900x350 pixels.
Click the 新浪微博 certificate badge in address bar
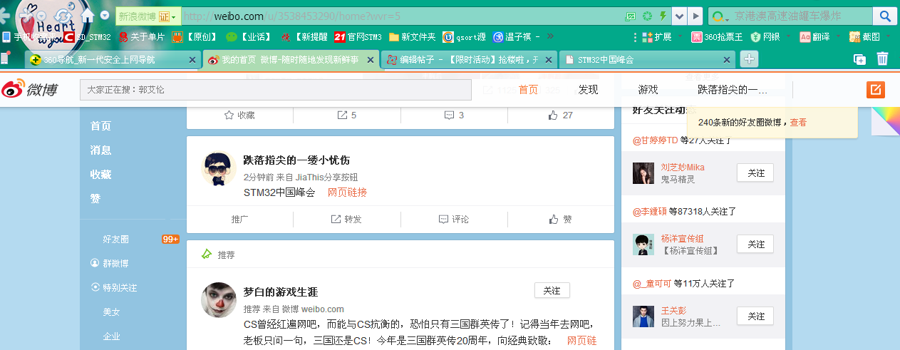point(147,16)
